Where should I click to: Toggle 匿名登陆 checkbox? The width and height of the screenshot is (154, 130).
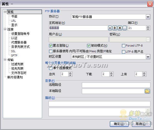(51, 46)
